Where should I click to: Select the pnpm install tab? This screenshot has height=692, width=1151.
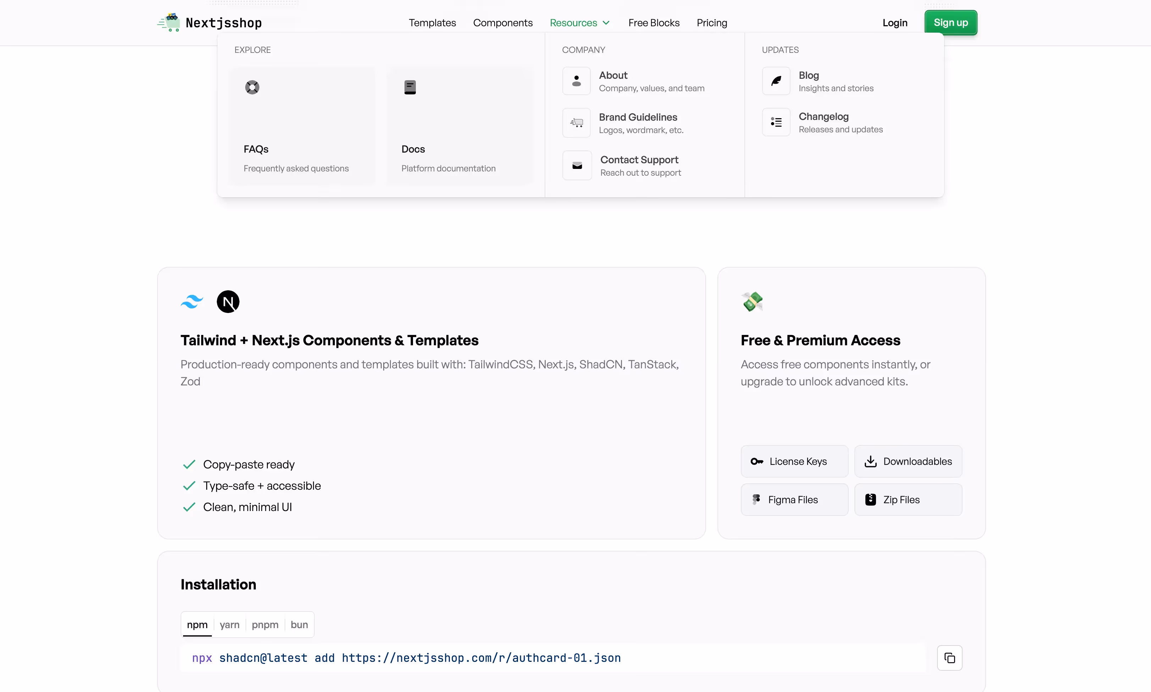click(x=265, y=624)
